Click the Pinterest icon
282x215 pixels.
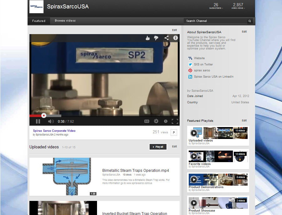[x=190, y=70]
